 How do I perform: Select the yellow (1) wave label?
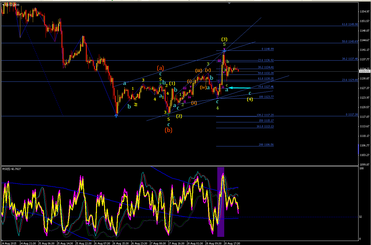tap(172, 83)
